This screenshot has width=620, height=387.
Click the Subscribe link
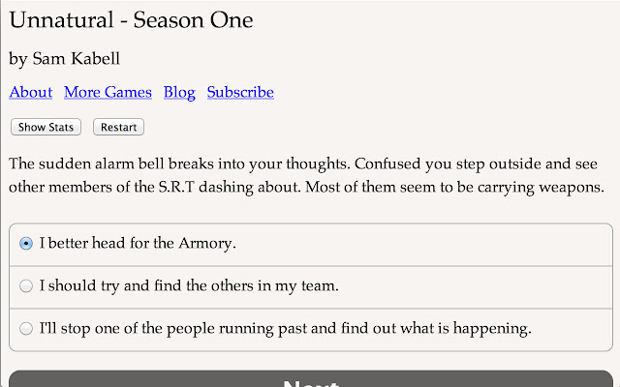[x=240, y=93]
